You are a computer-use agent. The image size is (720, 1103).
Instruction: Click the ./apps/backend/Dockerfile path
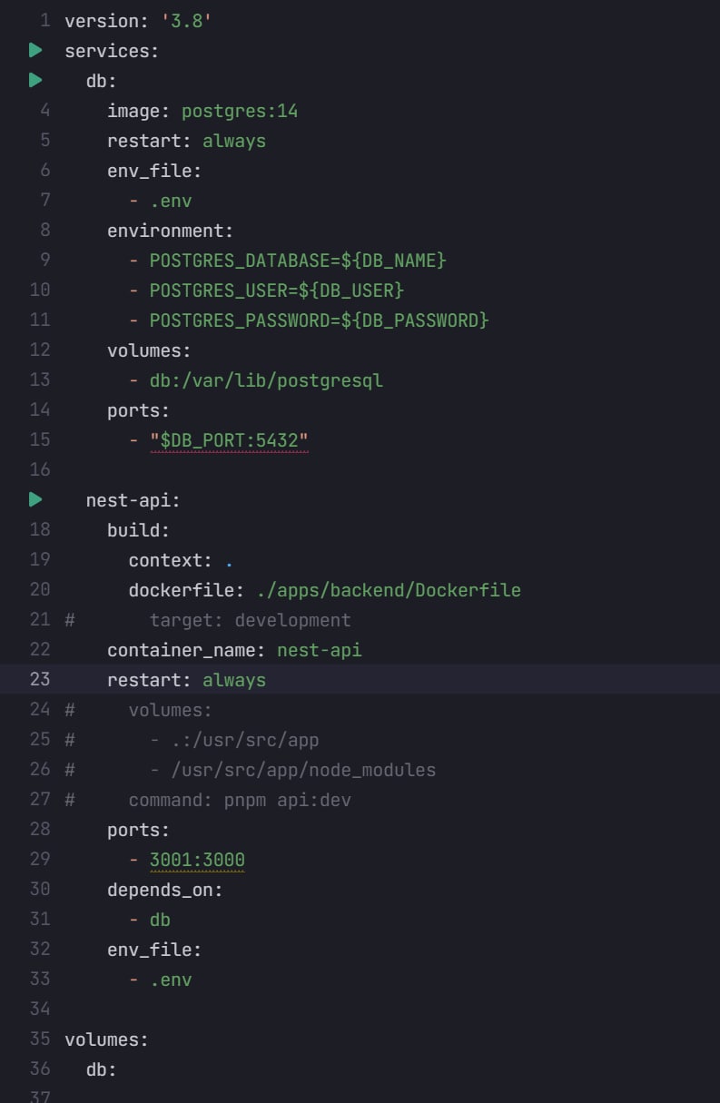389,590
